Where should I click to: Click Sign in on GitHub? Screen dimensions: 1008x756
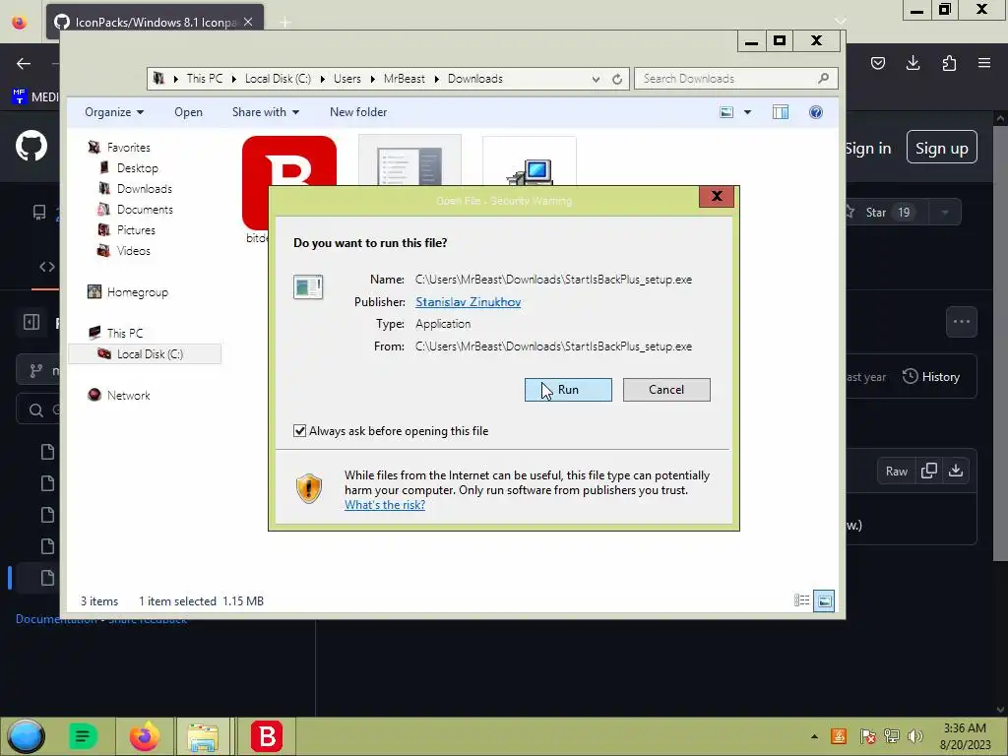(x=868, y=149)
